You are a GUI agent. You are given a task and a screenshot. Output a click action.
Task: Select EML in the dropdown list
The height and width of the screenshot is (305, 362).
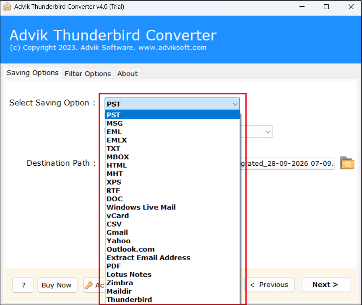[173, 132]
